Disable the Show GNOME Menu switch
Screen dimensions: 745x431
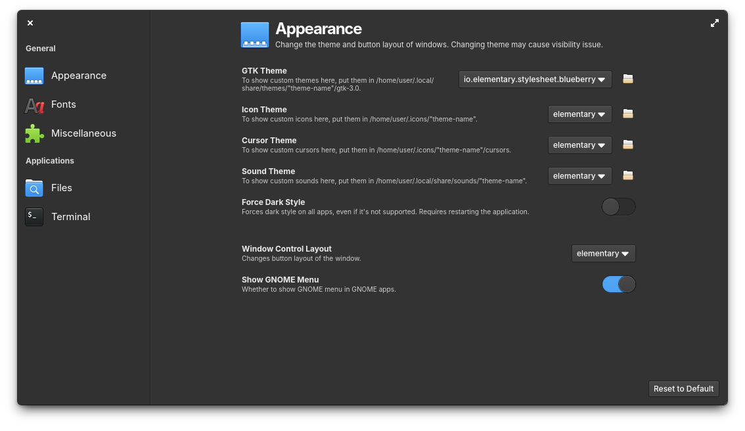[619, 284]
